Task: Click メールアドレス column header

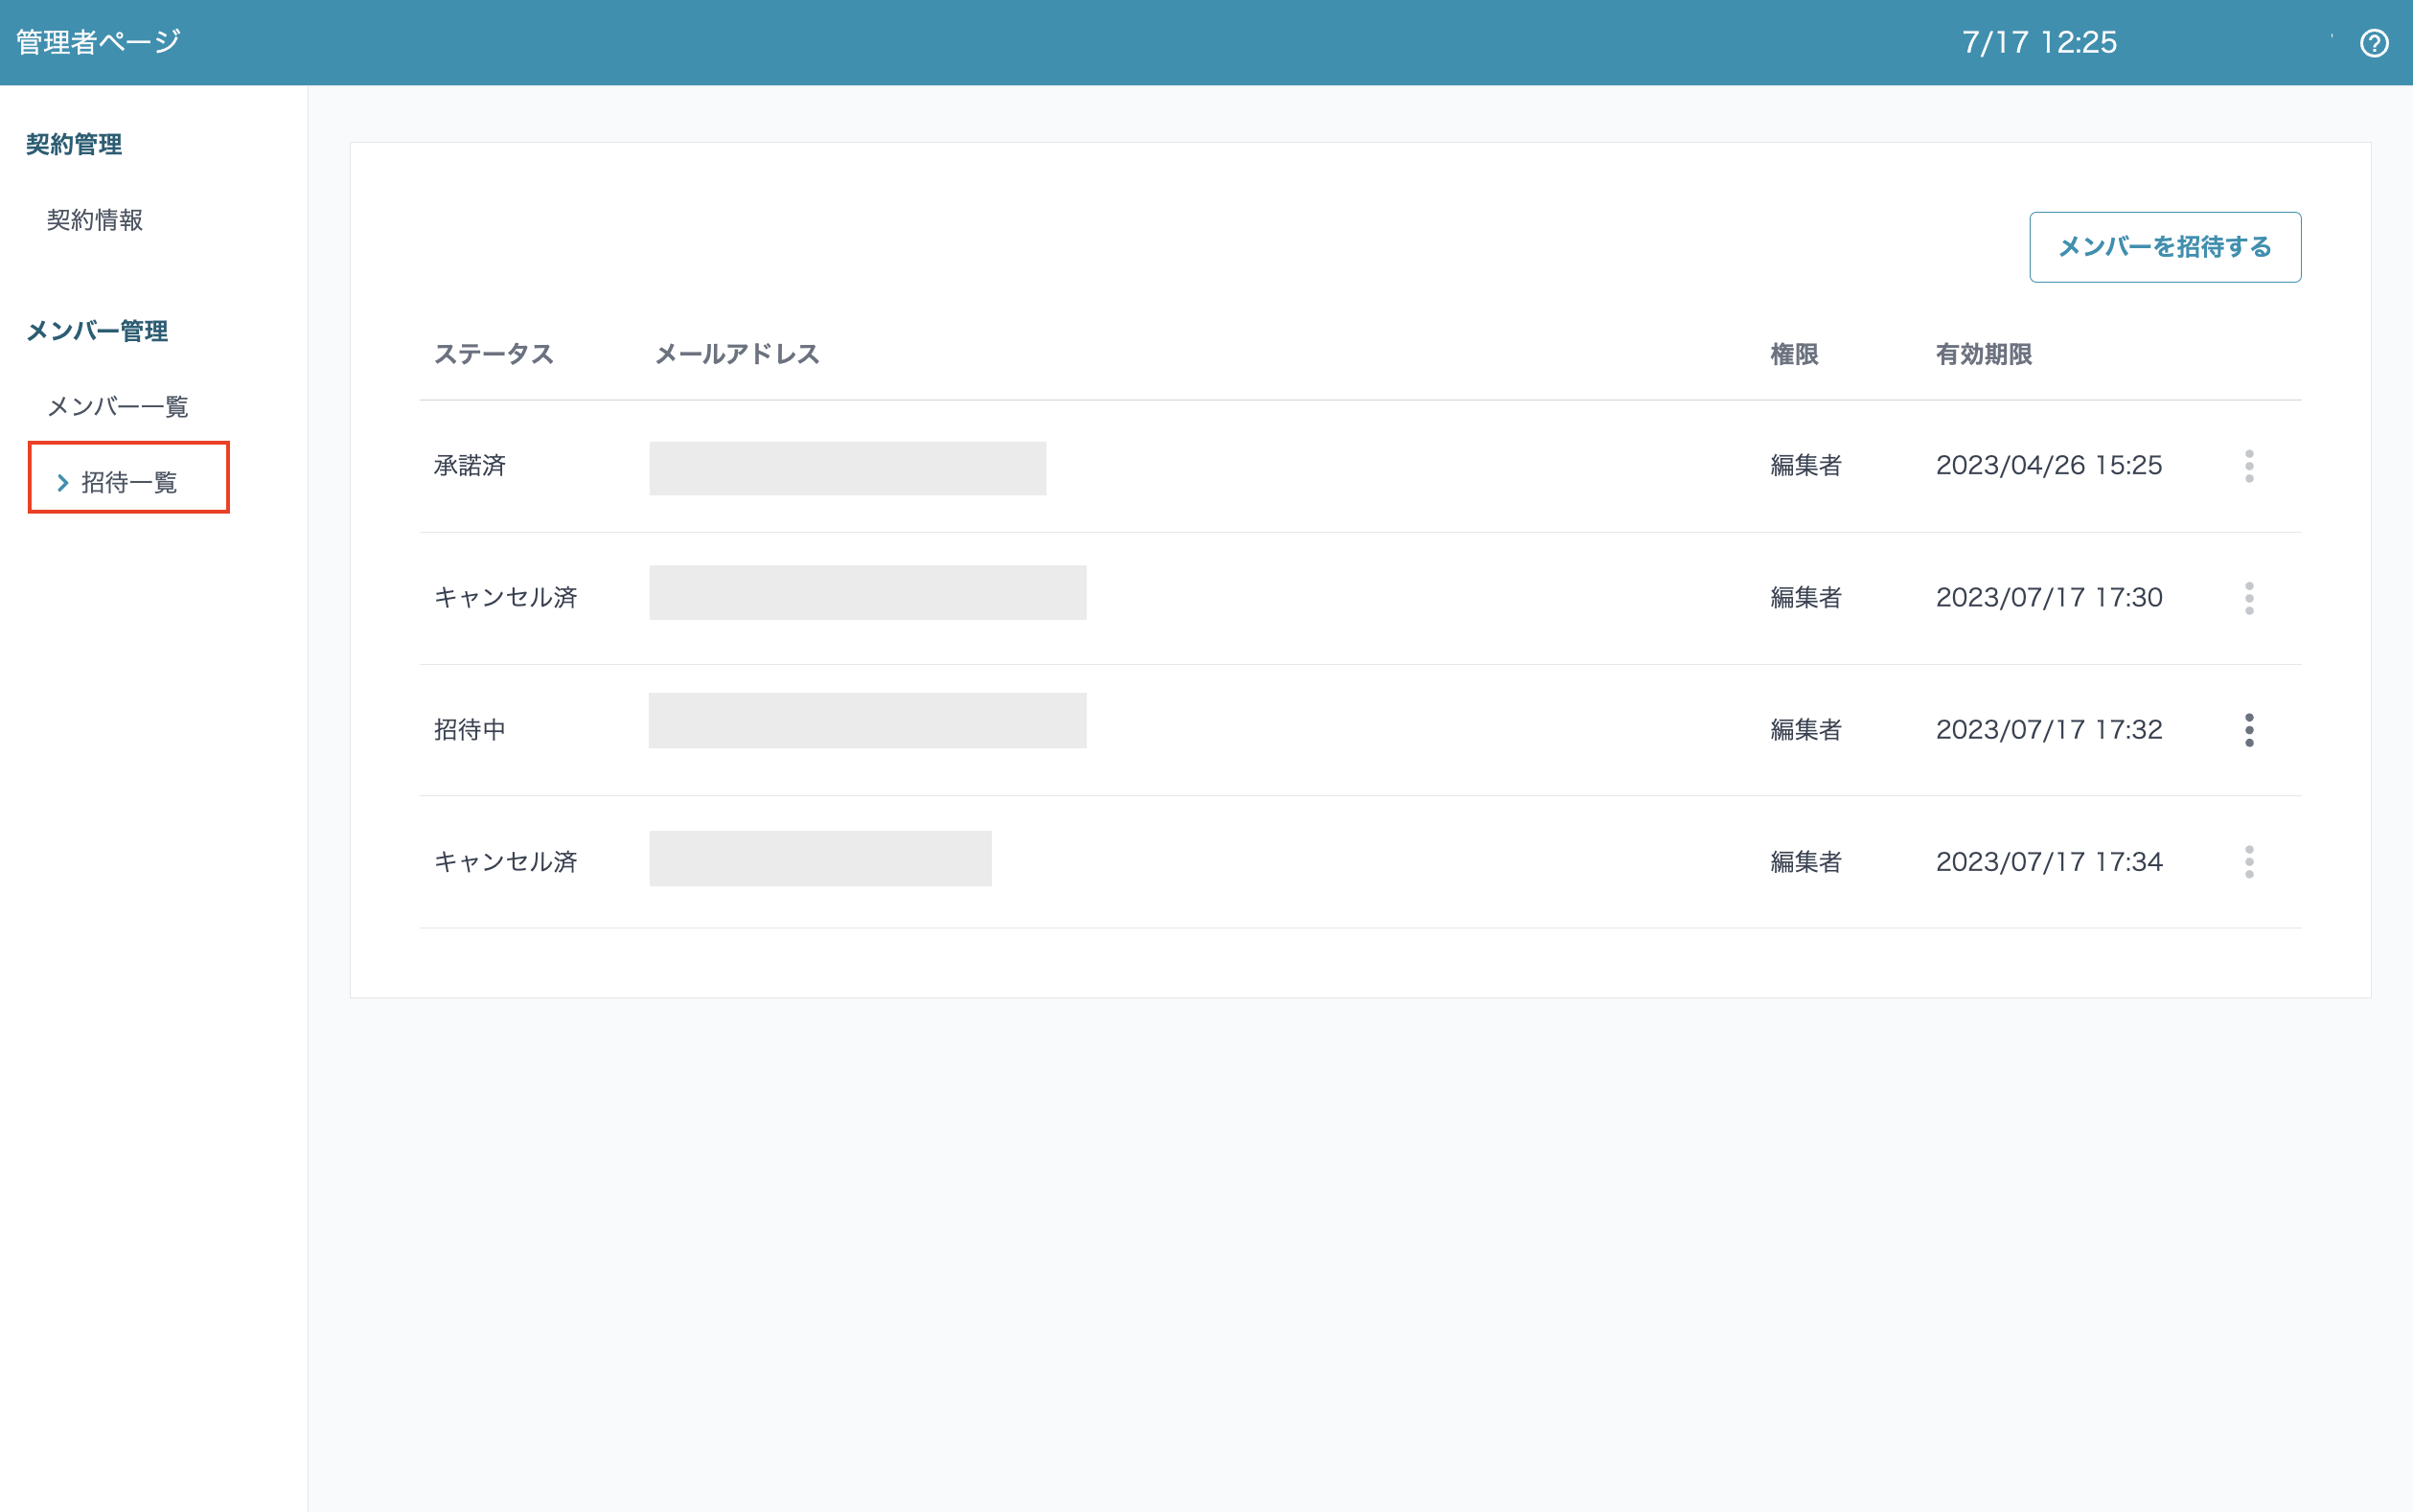Action: tap(737, 354)
